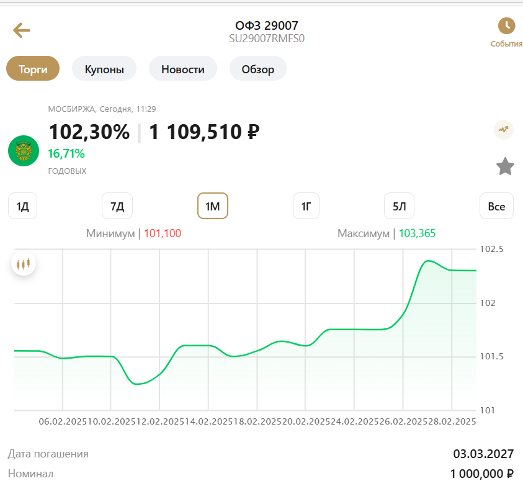Open the Новости tab
Viewport: 523px width, 486px height.
point(183,69)
